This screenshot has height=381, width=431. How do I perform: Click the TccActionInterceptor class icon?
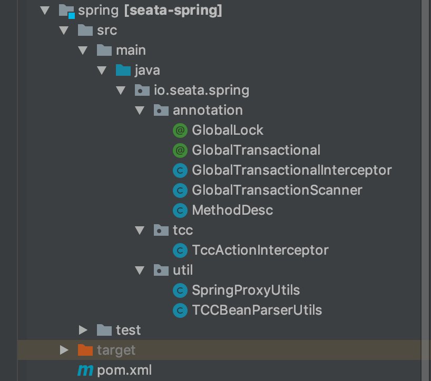pos(180,250)
